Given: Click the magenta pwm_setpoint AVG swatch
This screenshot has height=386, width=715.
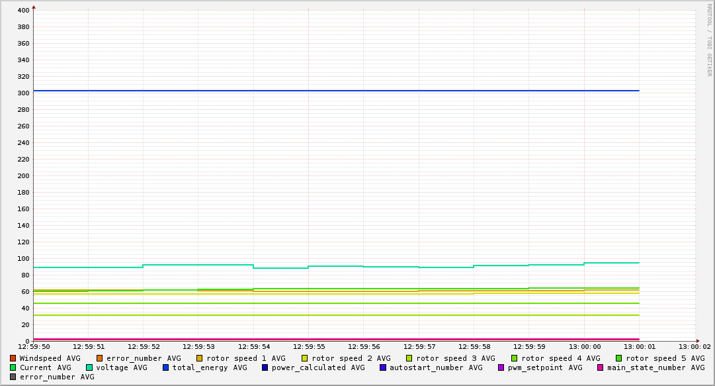Looking at the screenshot, I should click(x=501, y=367).
